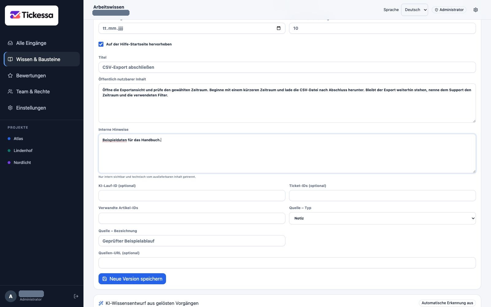Click the user avatar labeled A
491x307 pixels.
tap(11, 296)
